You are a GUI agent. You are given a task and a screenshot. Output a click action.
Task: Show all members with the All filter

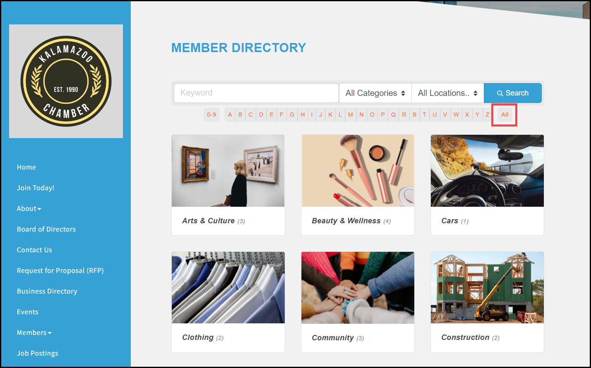(505, 115)
